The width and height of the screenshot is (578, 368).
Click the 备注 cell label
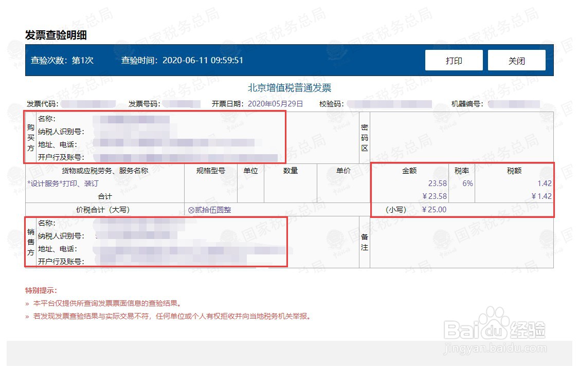pyautogui.click(x=365, y=242)
